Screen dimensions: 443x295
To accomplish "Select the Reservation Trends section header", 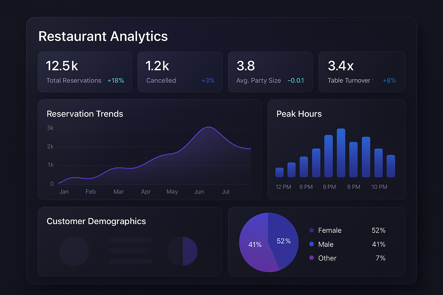I will (85, 114).
